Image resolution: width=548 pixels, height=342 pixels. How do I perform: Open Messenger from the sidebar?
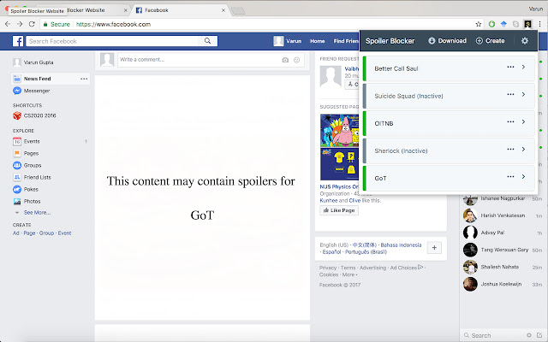coord(32,91)
